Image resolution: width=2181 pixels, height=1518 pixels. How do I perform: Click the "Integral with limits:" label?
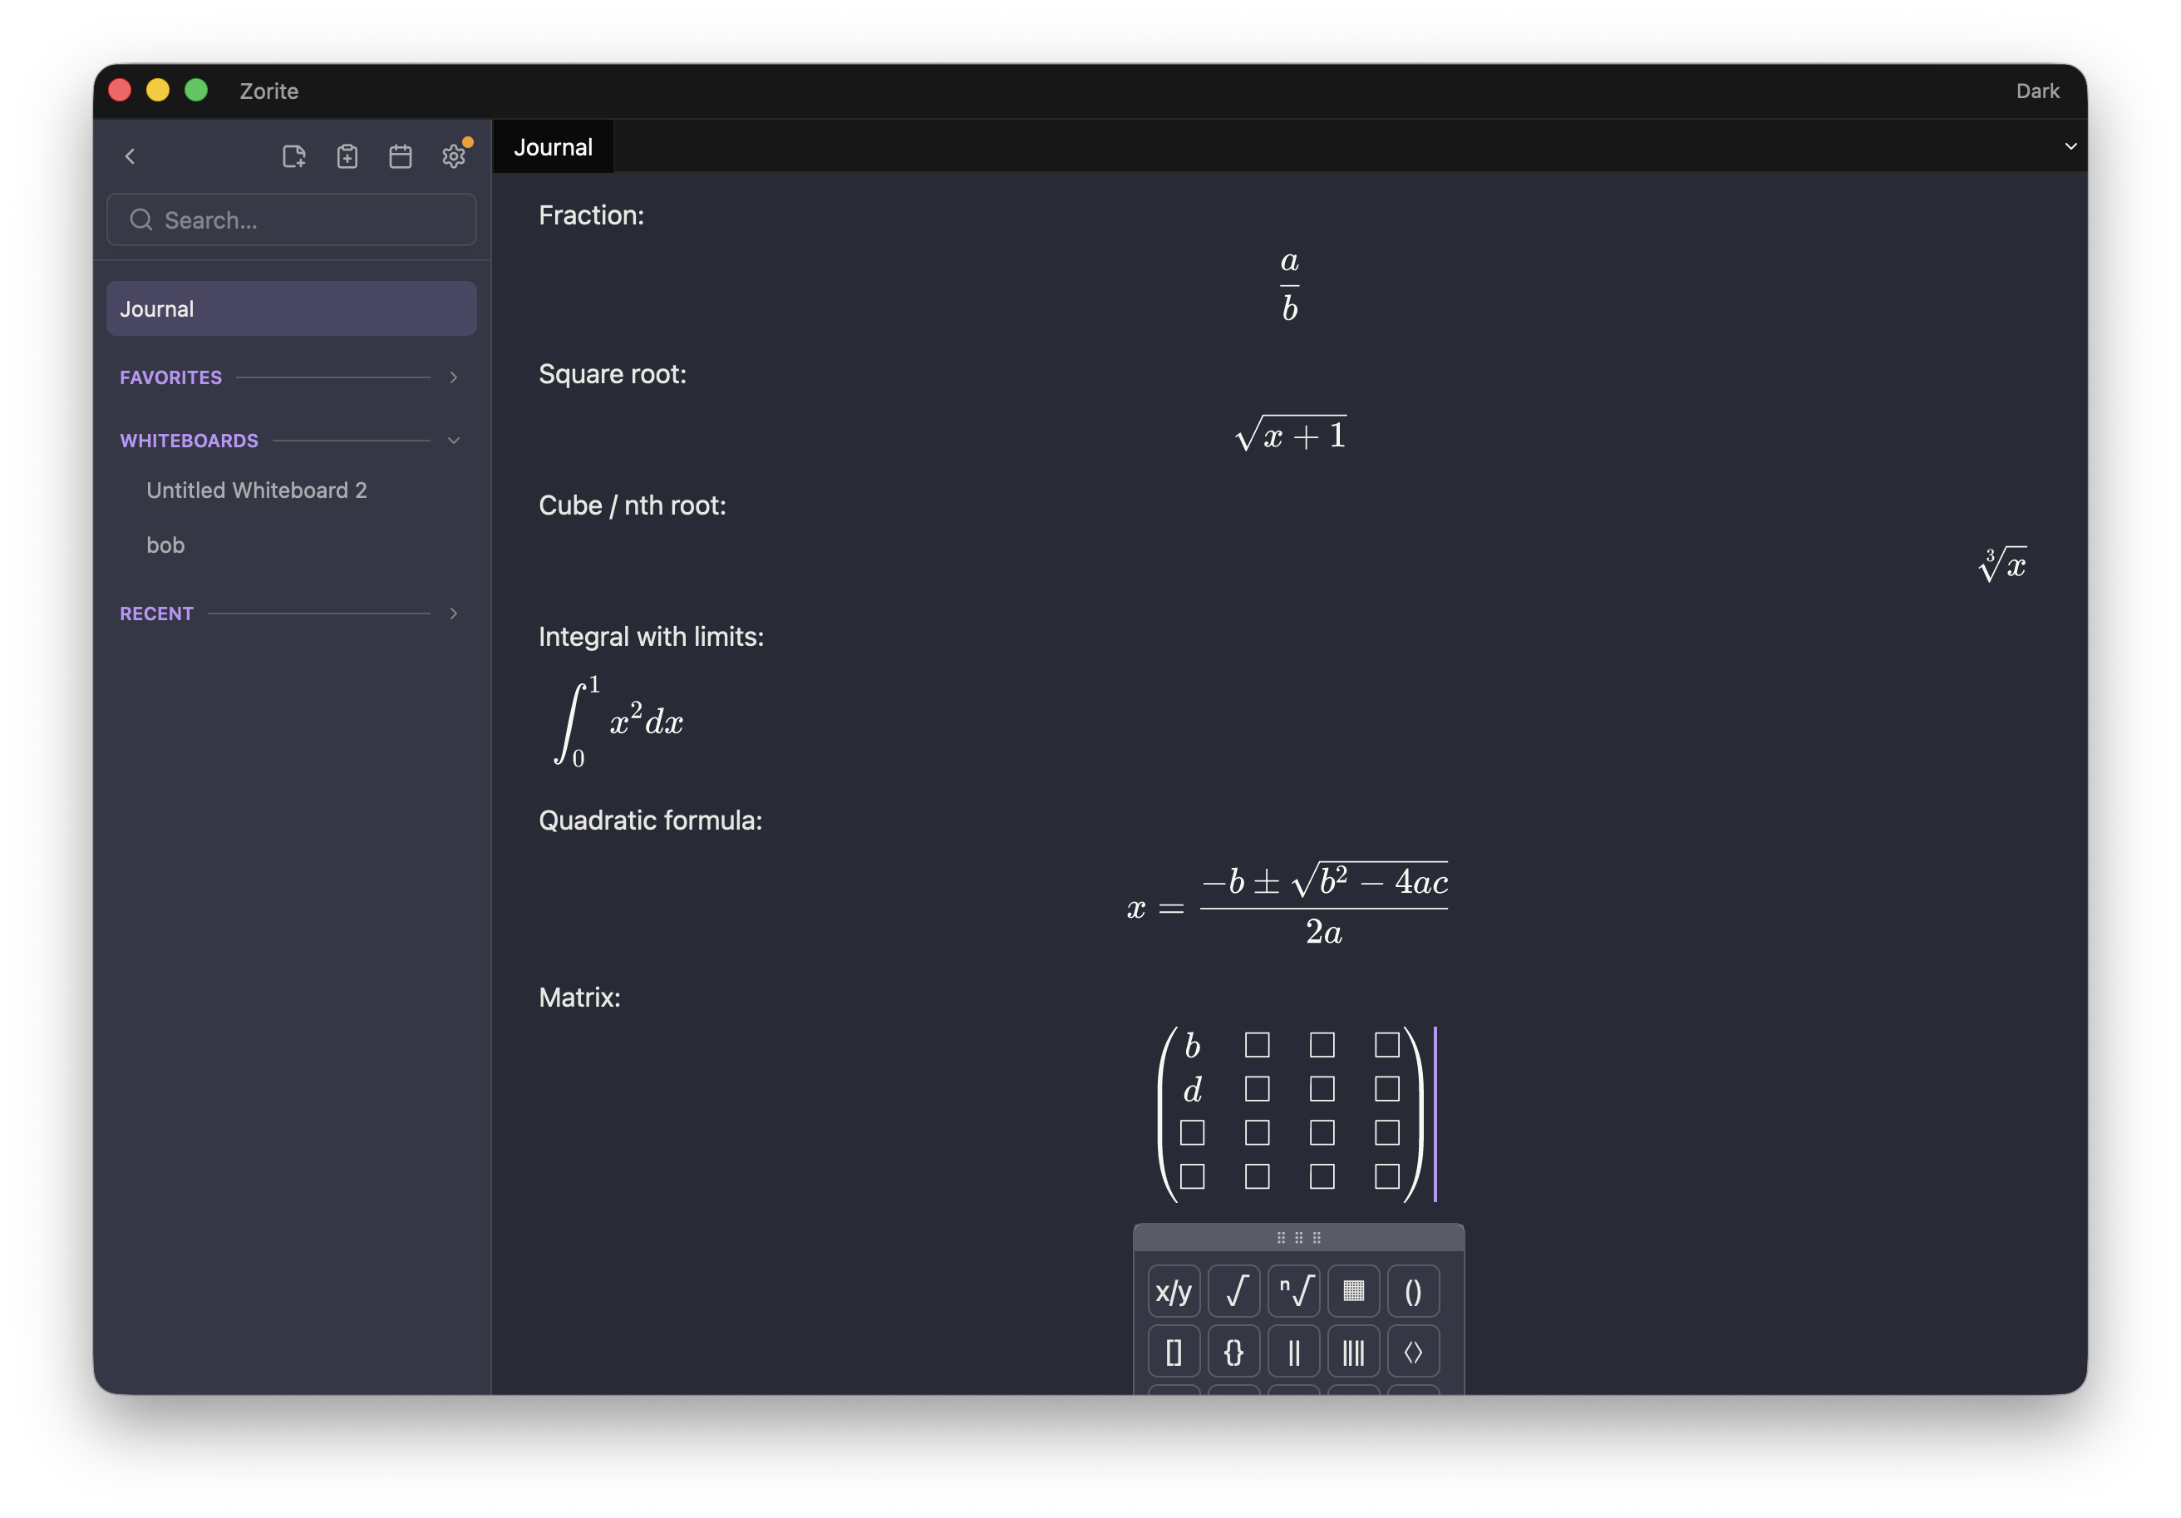651,637
